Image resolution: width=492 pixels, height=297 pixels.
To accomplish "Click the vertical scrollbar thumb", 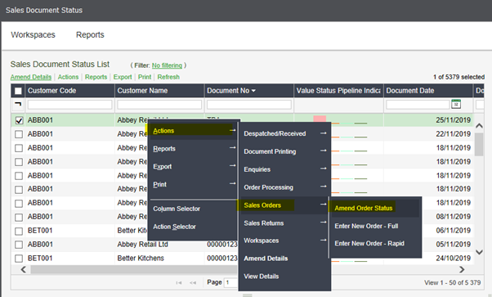I will 479,144.
